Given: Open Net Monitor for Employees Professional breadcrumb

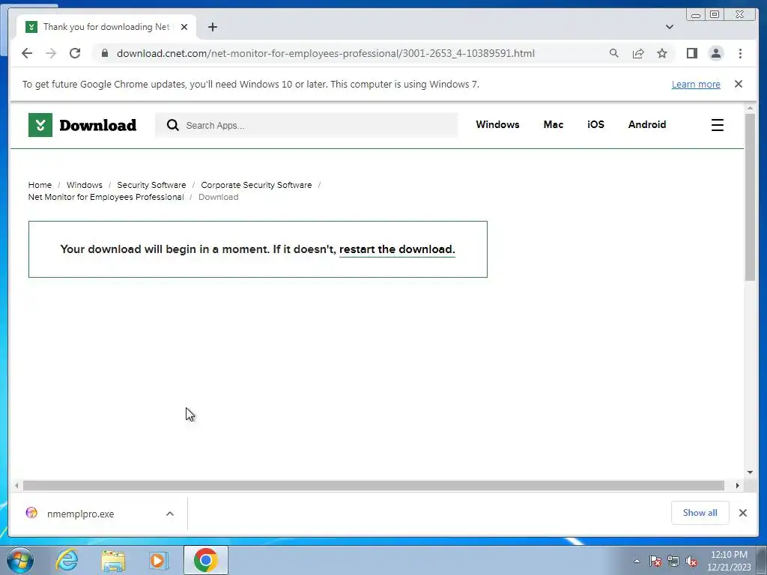Looking at the screenshot, I should [106, 197].
